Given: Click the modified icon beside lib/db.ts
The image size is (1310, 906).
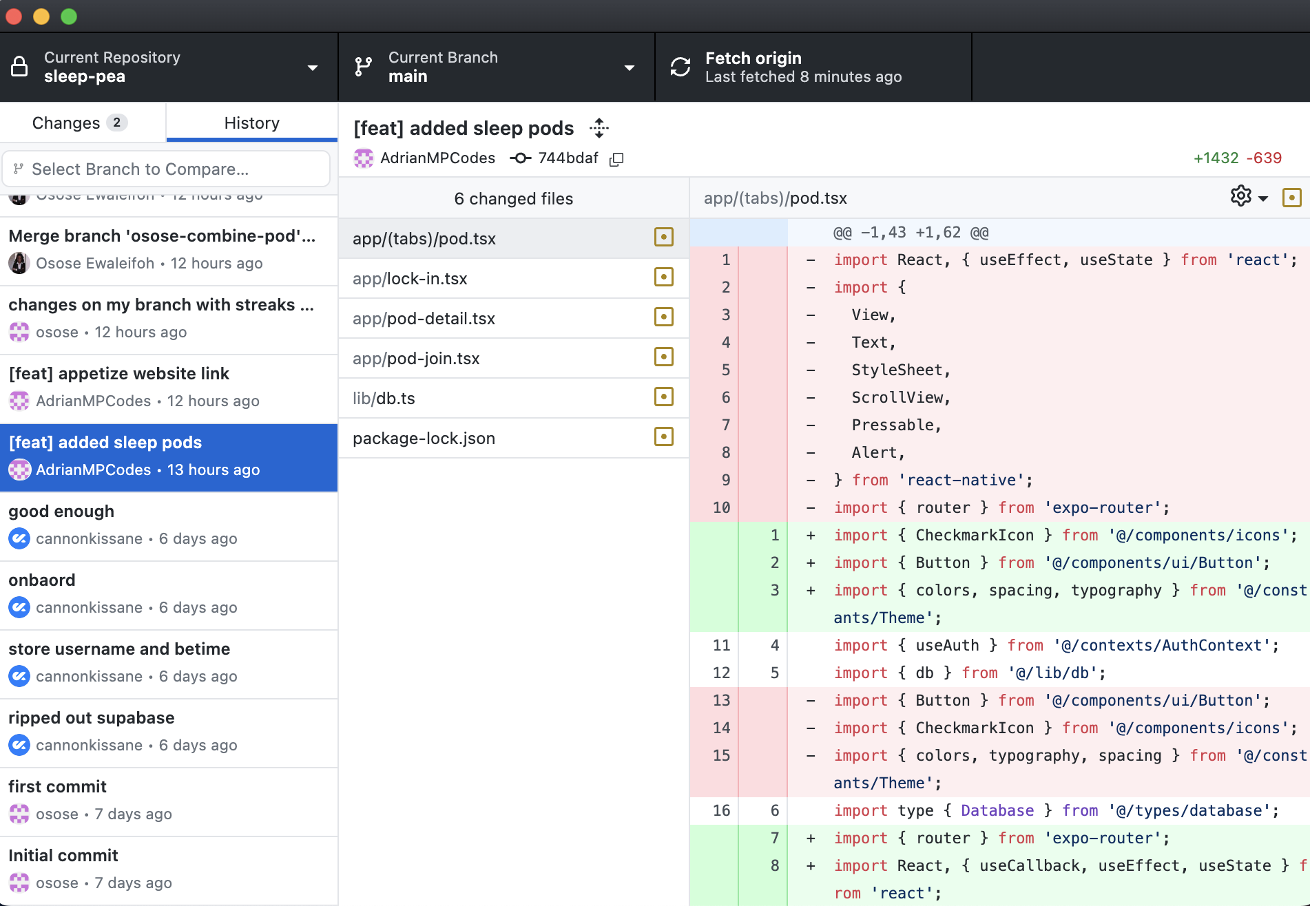Looking at the screenshot, I should click(663, 397).
